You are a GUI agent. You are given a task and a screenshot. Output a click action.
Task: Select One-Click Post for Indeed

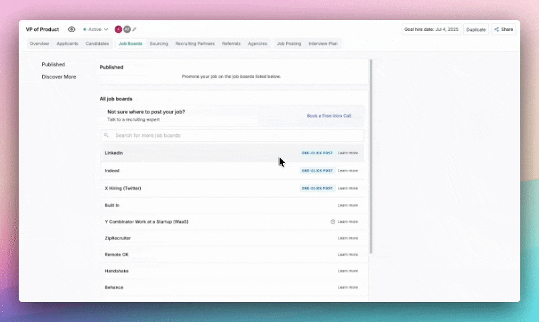316,170
